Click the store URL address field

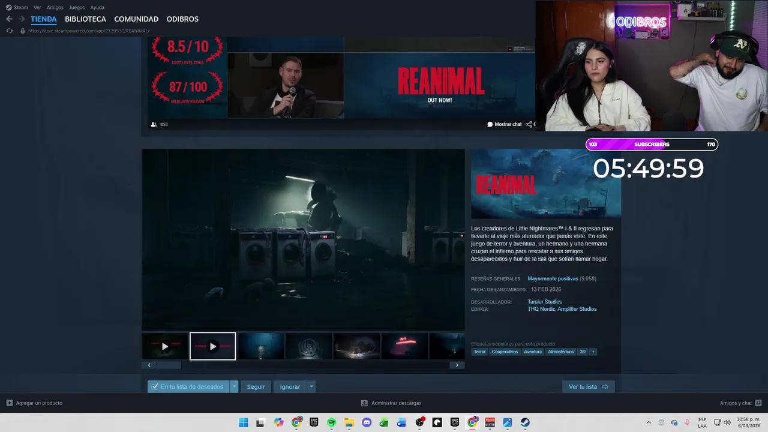click(89, 31)
